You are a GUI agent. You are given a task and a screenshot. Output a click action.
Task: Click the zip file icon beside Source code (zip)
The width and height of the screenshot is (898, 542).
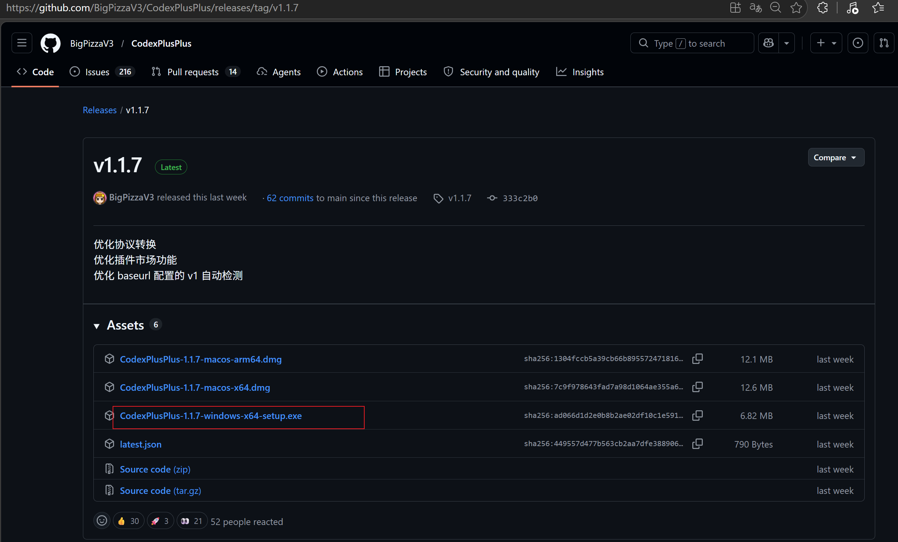109,469
